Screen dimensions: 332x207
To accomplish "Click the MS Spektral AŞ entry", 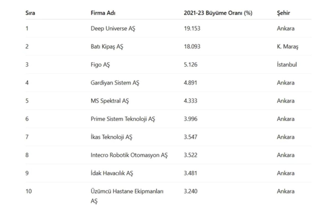I will point(110,101).
